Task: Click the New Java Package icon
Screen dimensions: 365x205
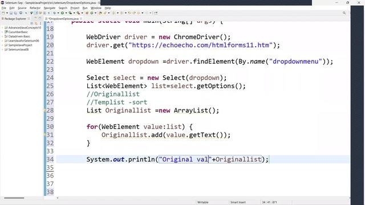Action: pyautogui.click(x=87, y=13)
